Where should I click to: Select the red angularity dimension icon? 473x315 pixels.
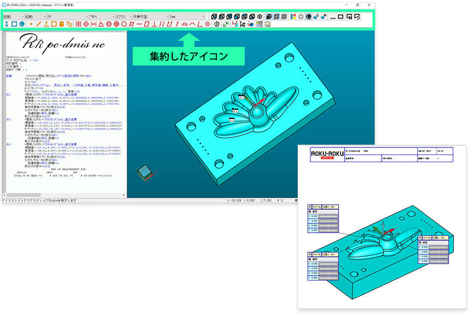200,24
